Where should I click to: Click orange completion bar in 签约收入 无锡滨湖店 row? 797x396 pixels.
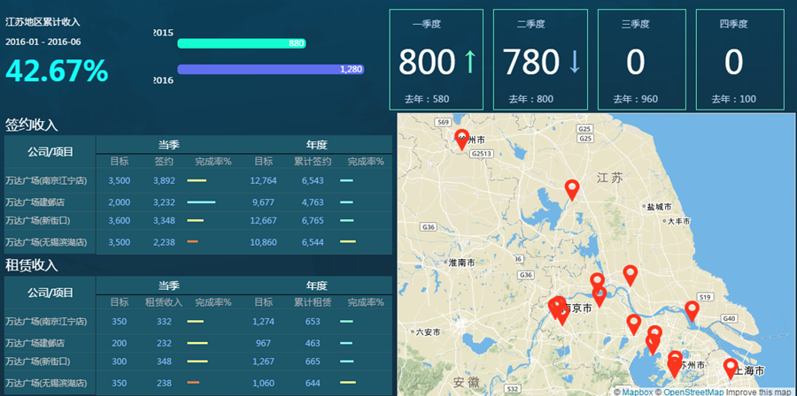click(193, 242)
